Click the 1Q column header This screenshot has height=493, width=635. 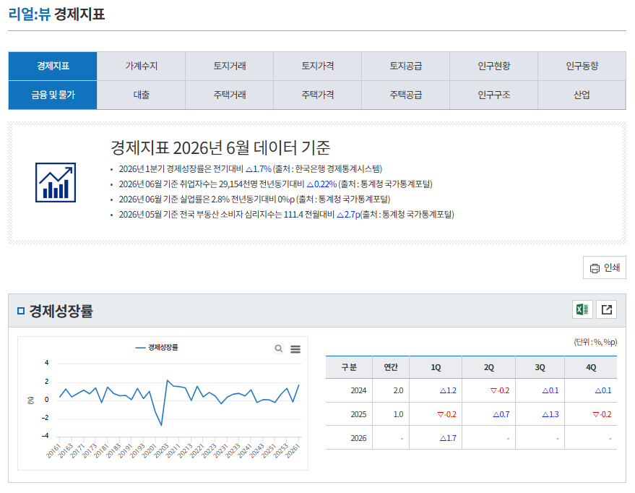click(436, 367)
